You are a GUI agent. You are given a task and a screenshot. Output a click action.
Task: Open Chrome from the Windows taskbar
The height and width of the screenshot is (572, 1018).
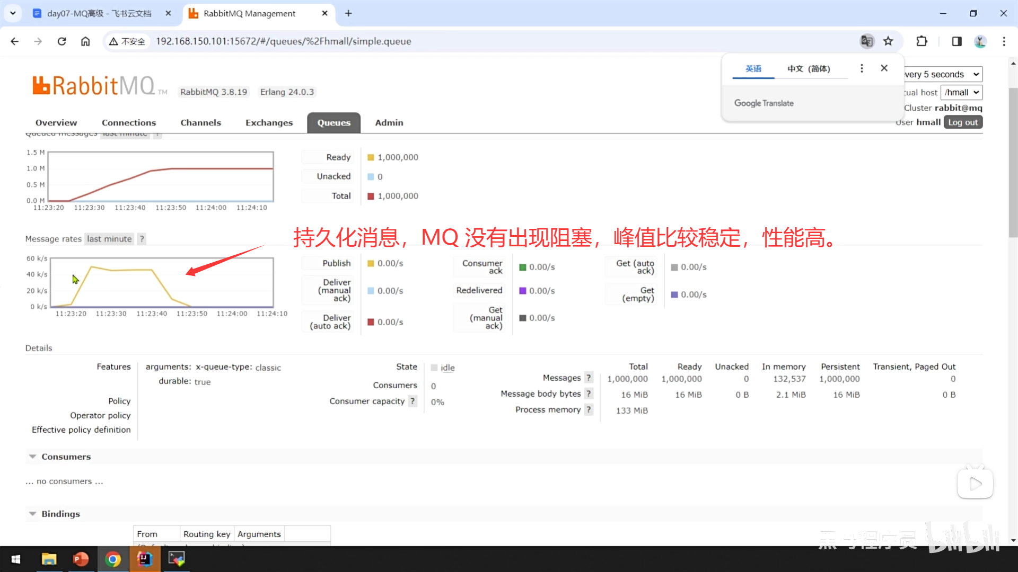click(113, 559)
